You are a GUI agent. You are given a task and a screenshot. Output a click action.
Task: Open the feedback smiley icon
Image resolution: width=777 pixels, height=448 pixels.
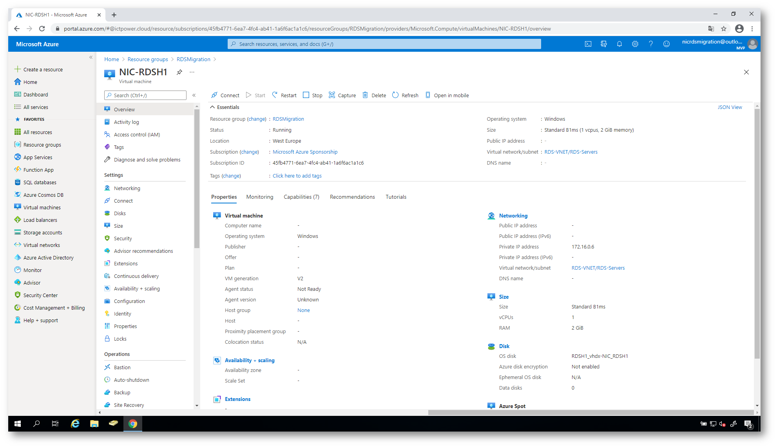(x=667, y=44)
